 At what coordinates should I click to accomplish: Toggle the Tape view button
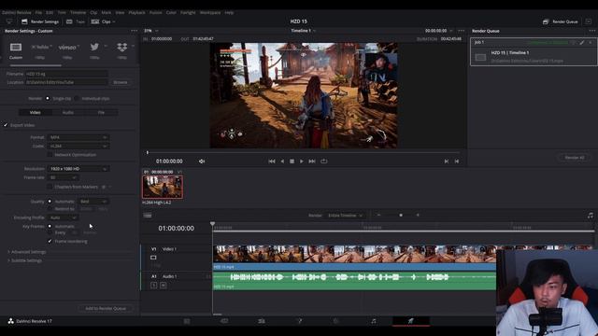pyautogui.click(x=76, y=21)
